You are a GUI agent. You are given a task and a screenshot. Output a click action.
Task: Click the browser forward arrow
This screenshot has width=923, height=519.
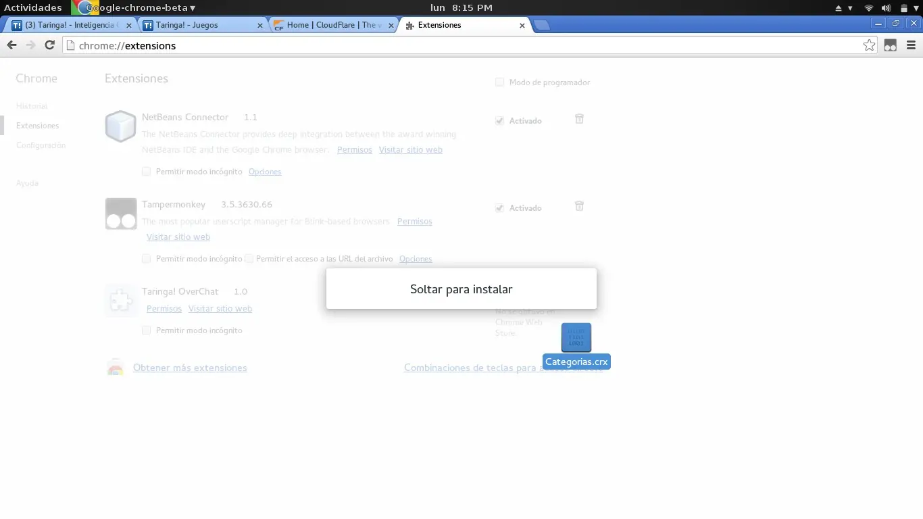30,45
